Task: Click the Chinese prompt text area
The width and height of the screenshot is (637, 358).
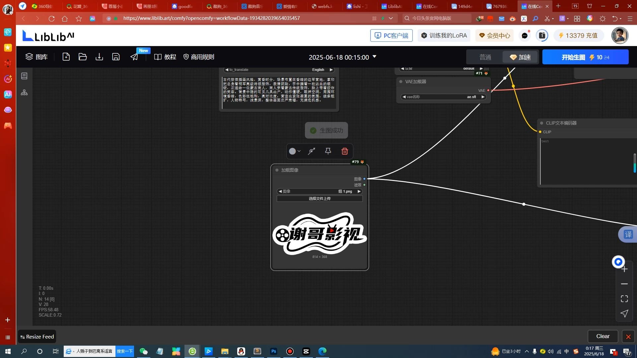Action: pyautogui.click(x=279, y=92)
